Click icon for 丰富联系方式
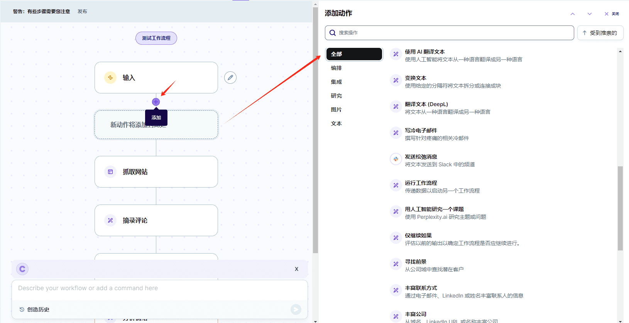The image size is (629, 323). coord(396,290)
